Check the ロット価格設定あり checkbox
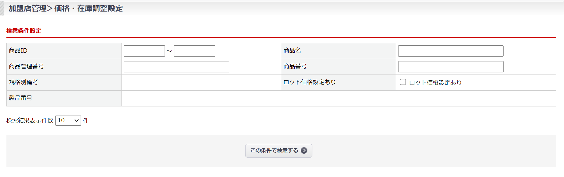This screenshot has height=177, width=564. [x=403, y=82]
